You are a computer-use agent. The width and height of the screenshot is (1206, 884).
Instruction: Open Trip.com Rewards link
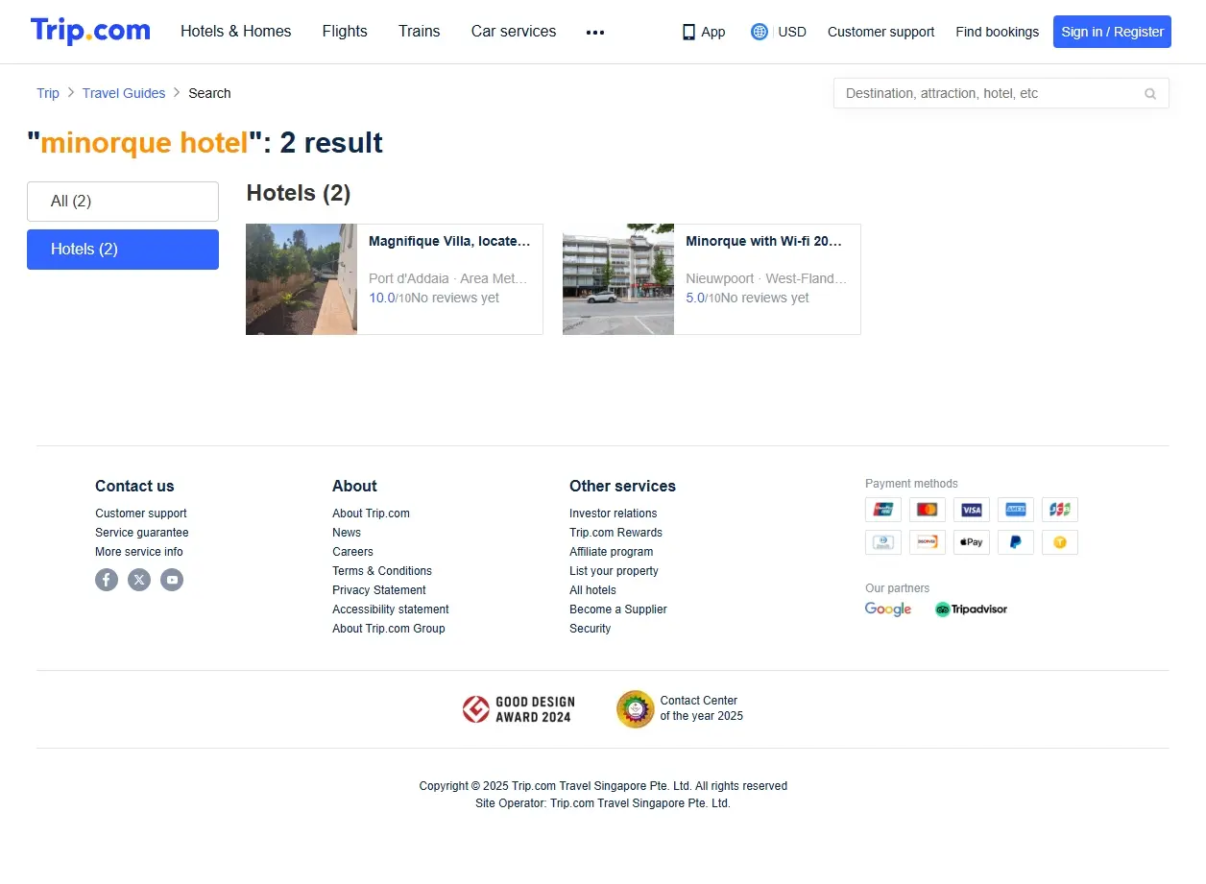click(615, 533)
